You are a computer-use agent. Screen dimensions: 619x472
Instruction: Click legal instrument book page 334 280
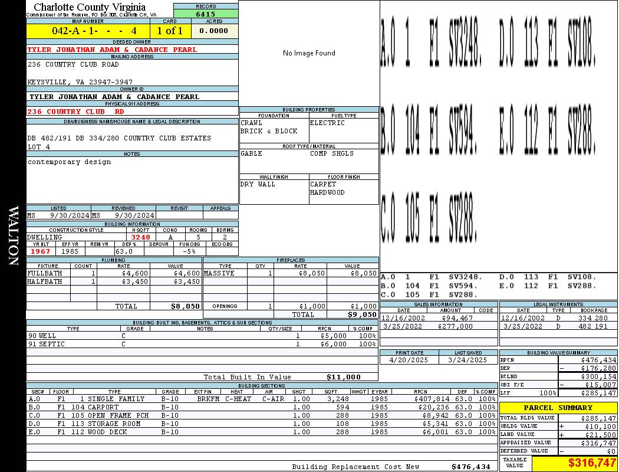[x=593, y=319]
